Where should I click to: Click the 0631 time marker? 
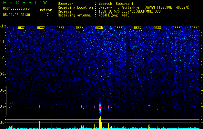click(22, 28)
